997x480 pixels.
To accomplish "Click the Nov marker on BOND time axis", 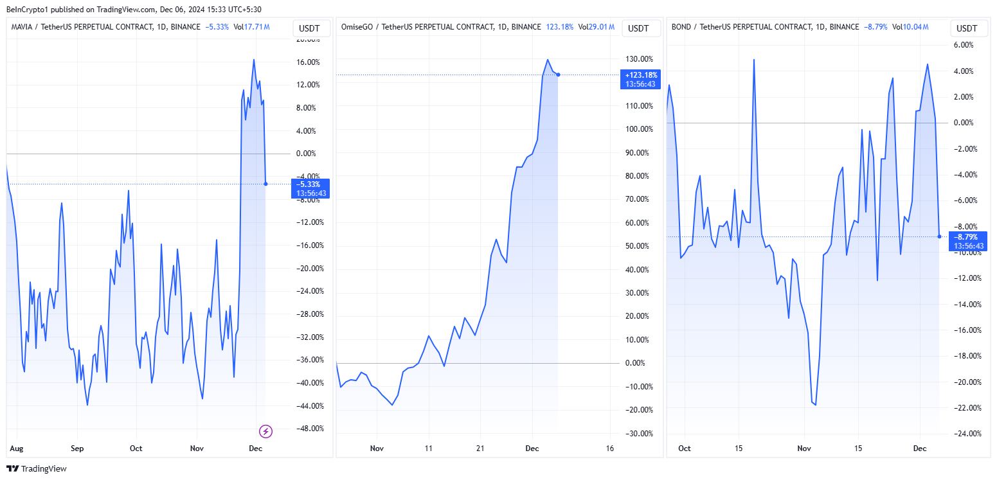I will (804, 449).
